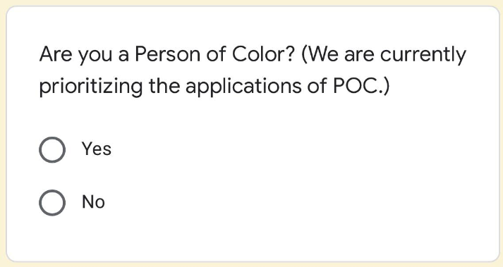The width and height of the screenshot is (503, 267).
Task: Click the "prioritizing the applications of POC." text line
Action: [x=214, y=87]
